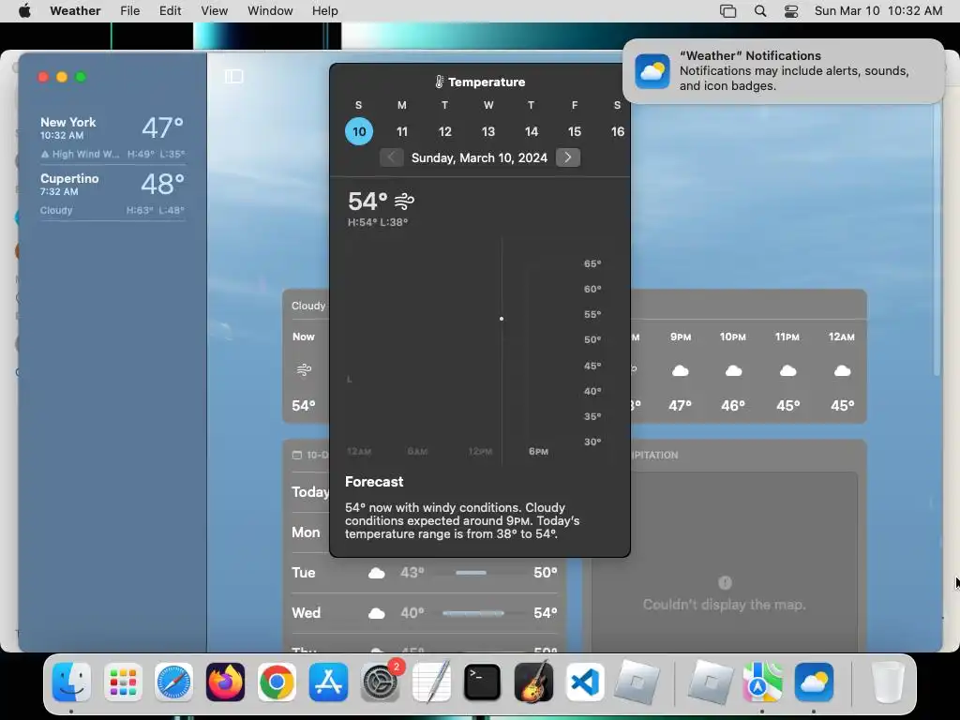Viewport: 960px width, 720px height.
Task: Click the Forecast summary text
Action: 462,520
